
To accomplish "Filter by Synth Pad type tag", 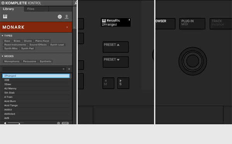I will coord(27,48).
